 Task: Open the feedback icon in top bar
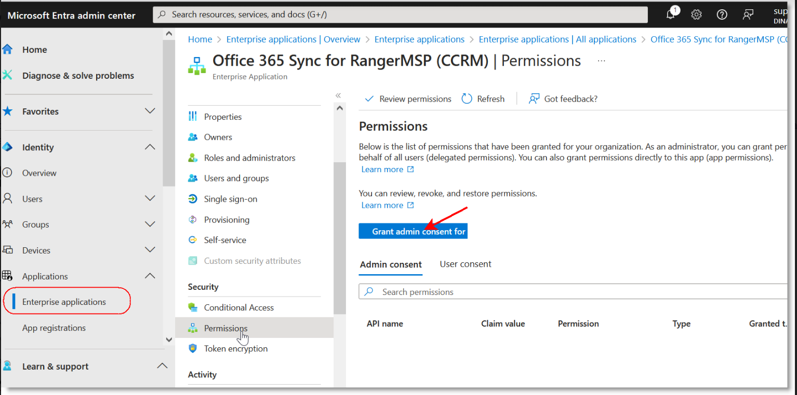click(748, 15)
